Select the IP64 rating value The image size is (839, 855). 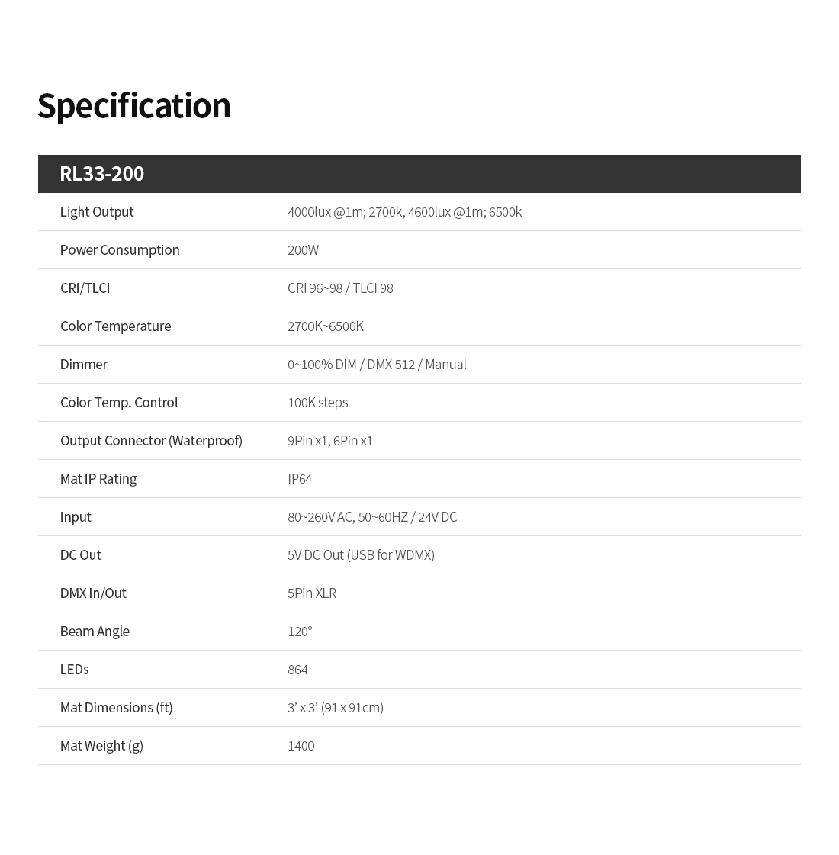300,479
